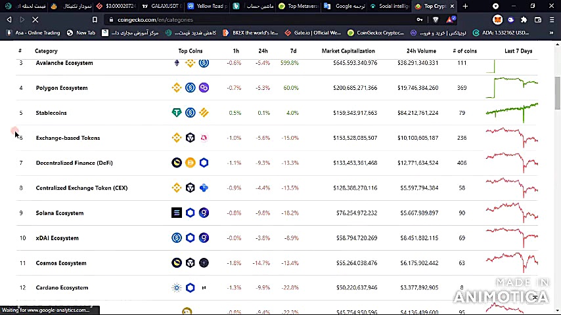561x315 pixels.
Task: Open Solana Ecosystem 7-day sparkline chart
Action: pyautogui.click(x=512, y=213)
